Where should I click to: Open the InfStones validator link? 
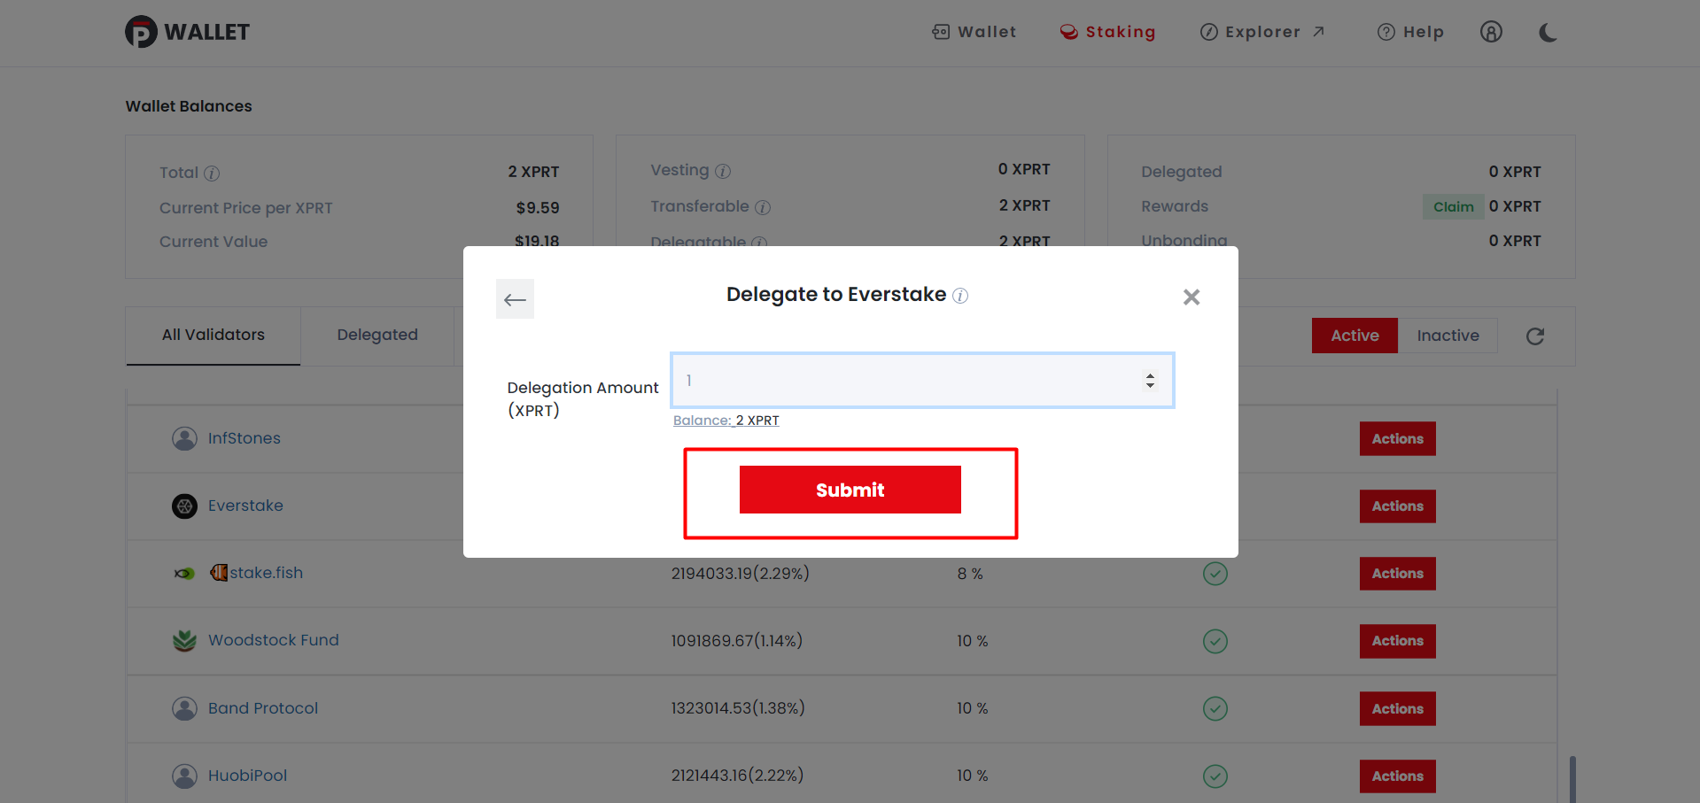tap(245, 438)
